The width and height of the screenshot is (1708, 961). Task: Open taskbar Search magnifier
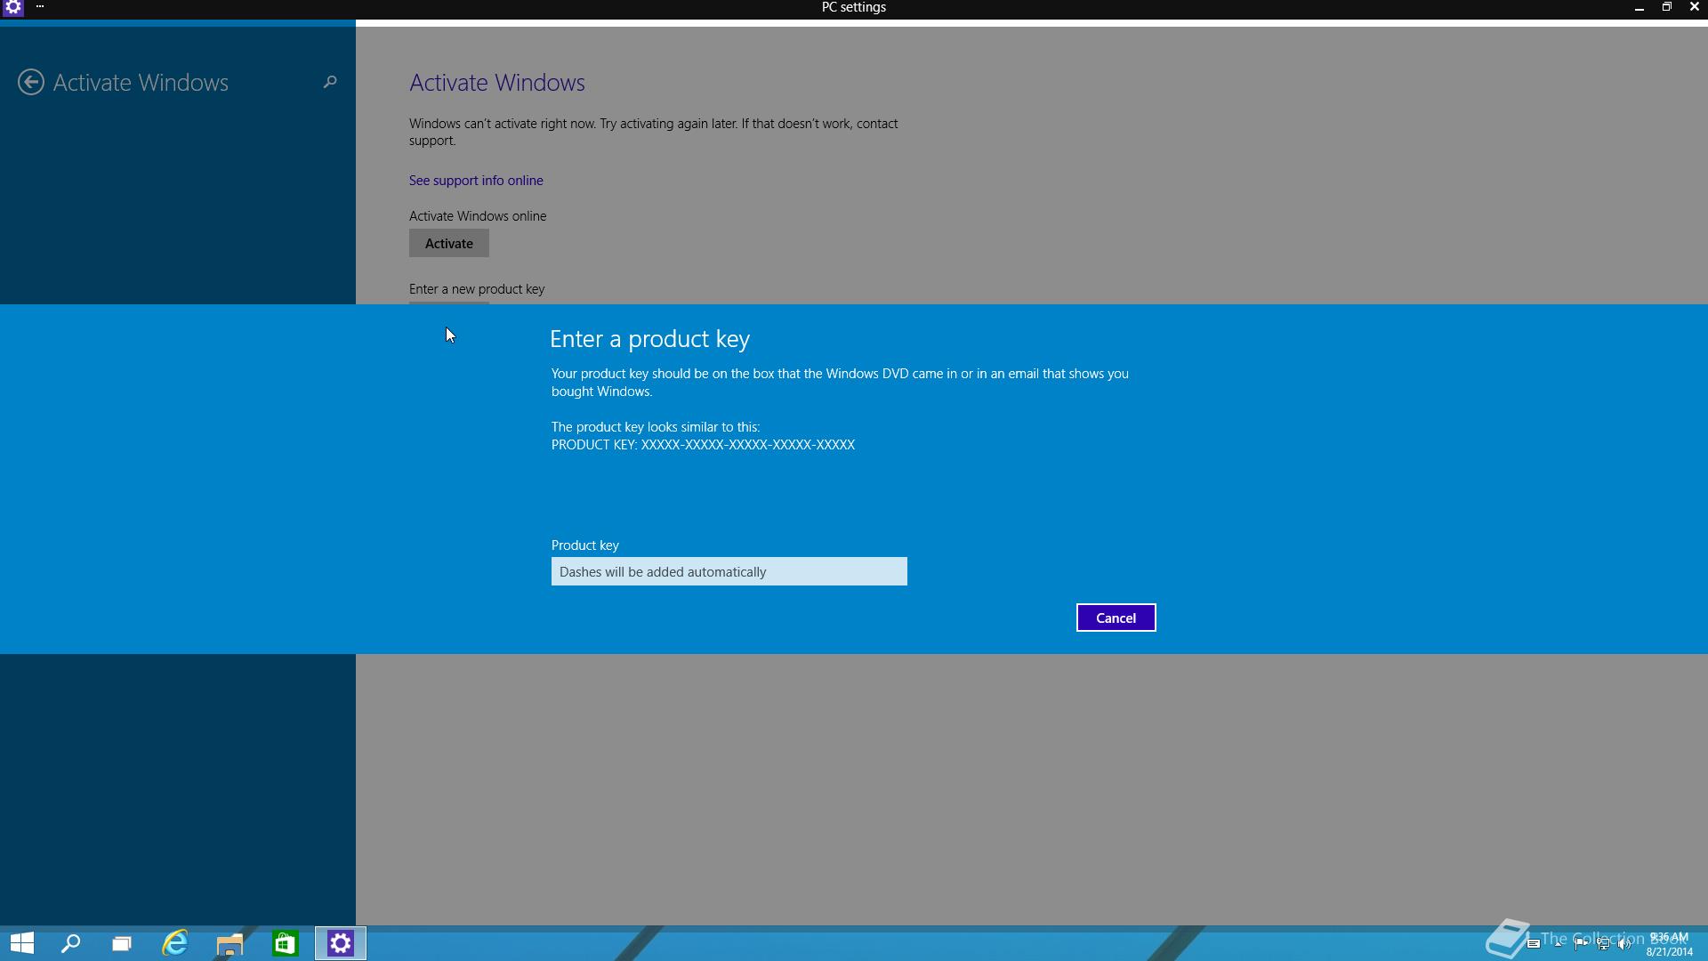coord(71,943)
